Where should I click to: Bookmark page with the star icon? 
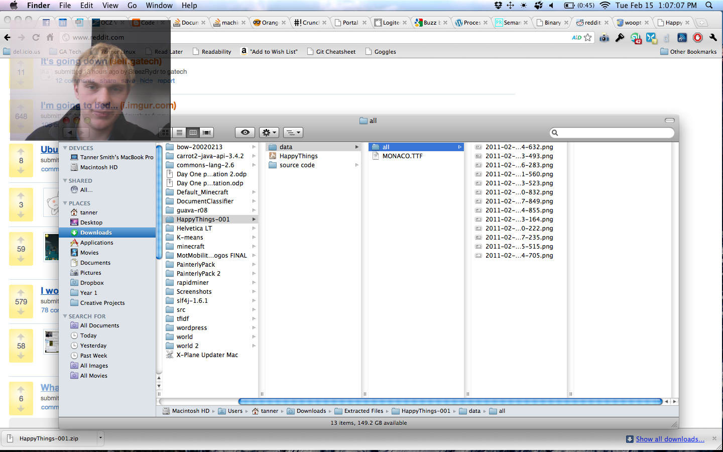tap(588, 38)
